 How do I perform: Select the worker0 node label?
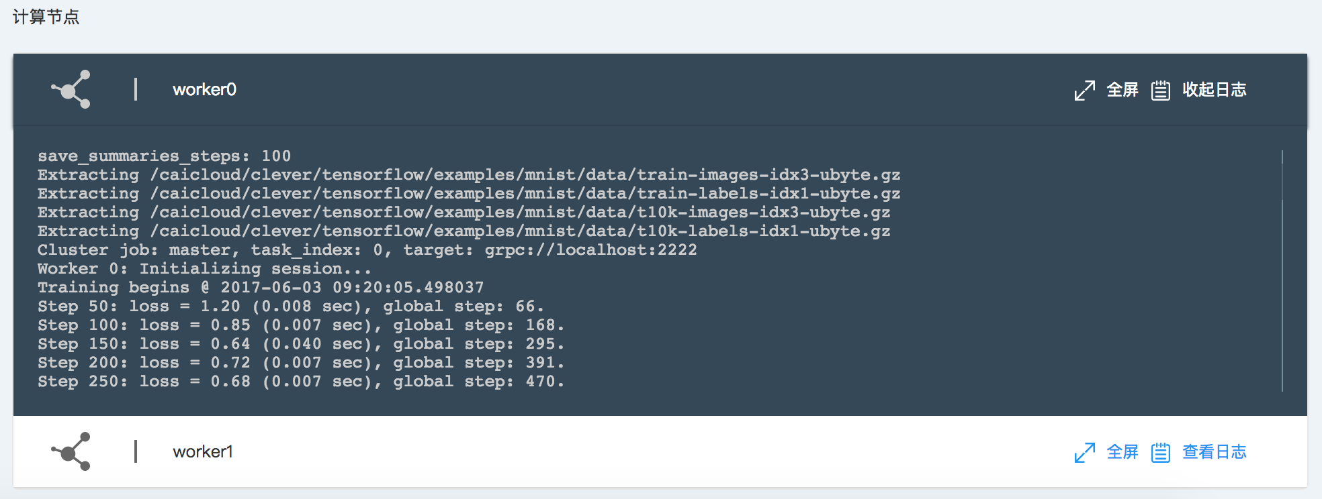pyautogui.click(x=204, y=90)
